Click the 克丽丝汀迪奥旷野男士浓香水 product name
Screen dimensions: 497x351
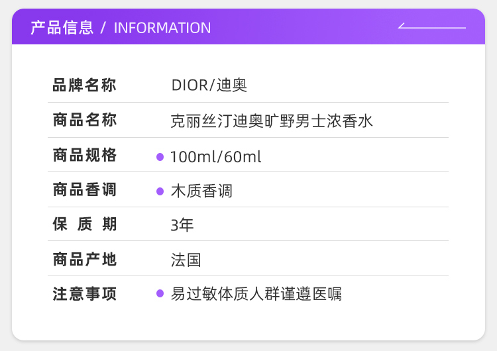(x=272, y=121)
